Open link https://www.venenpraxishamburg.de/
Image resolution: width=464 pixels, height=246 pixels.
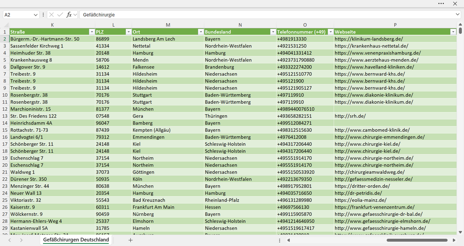(378, 53)
